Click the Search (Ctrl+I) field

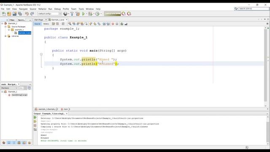pyautogui.click(x=254, y=8)
